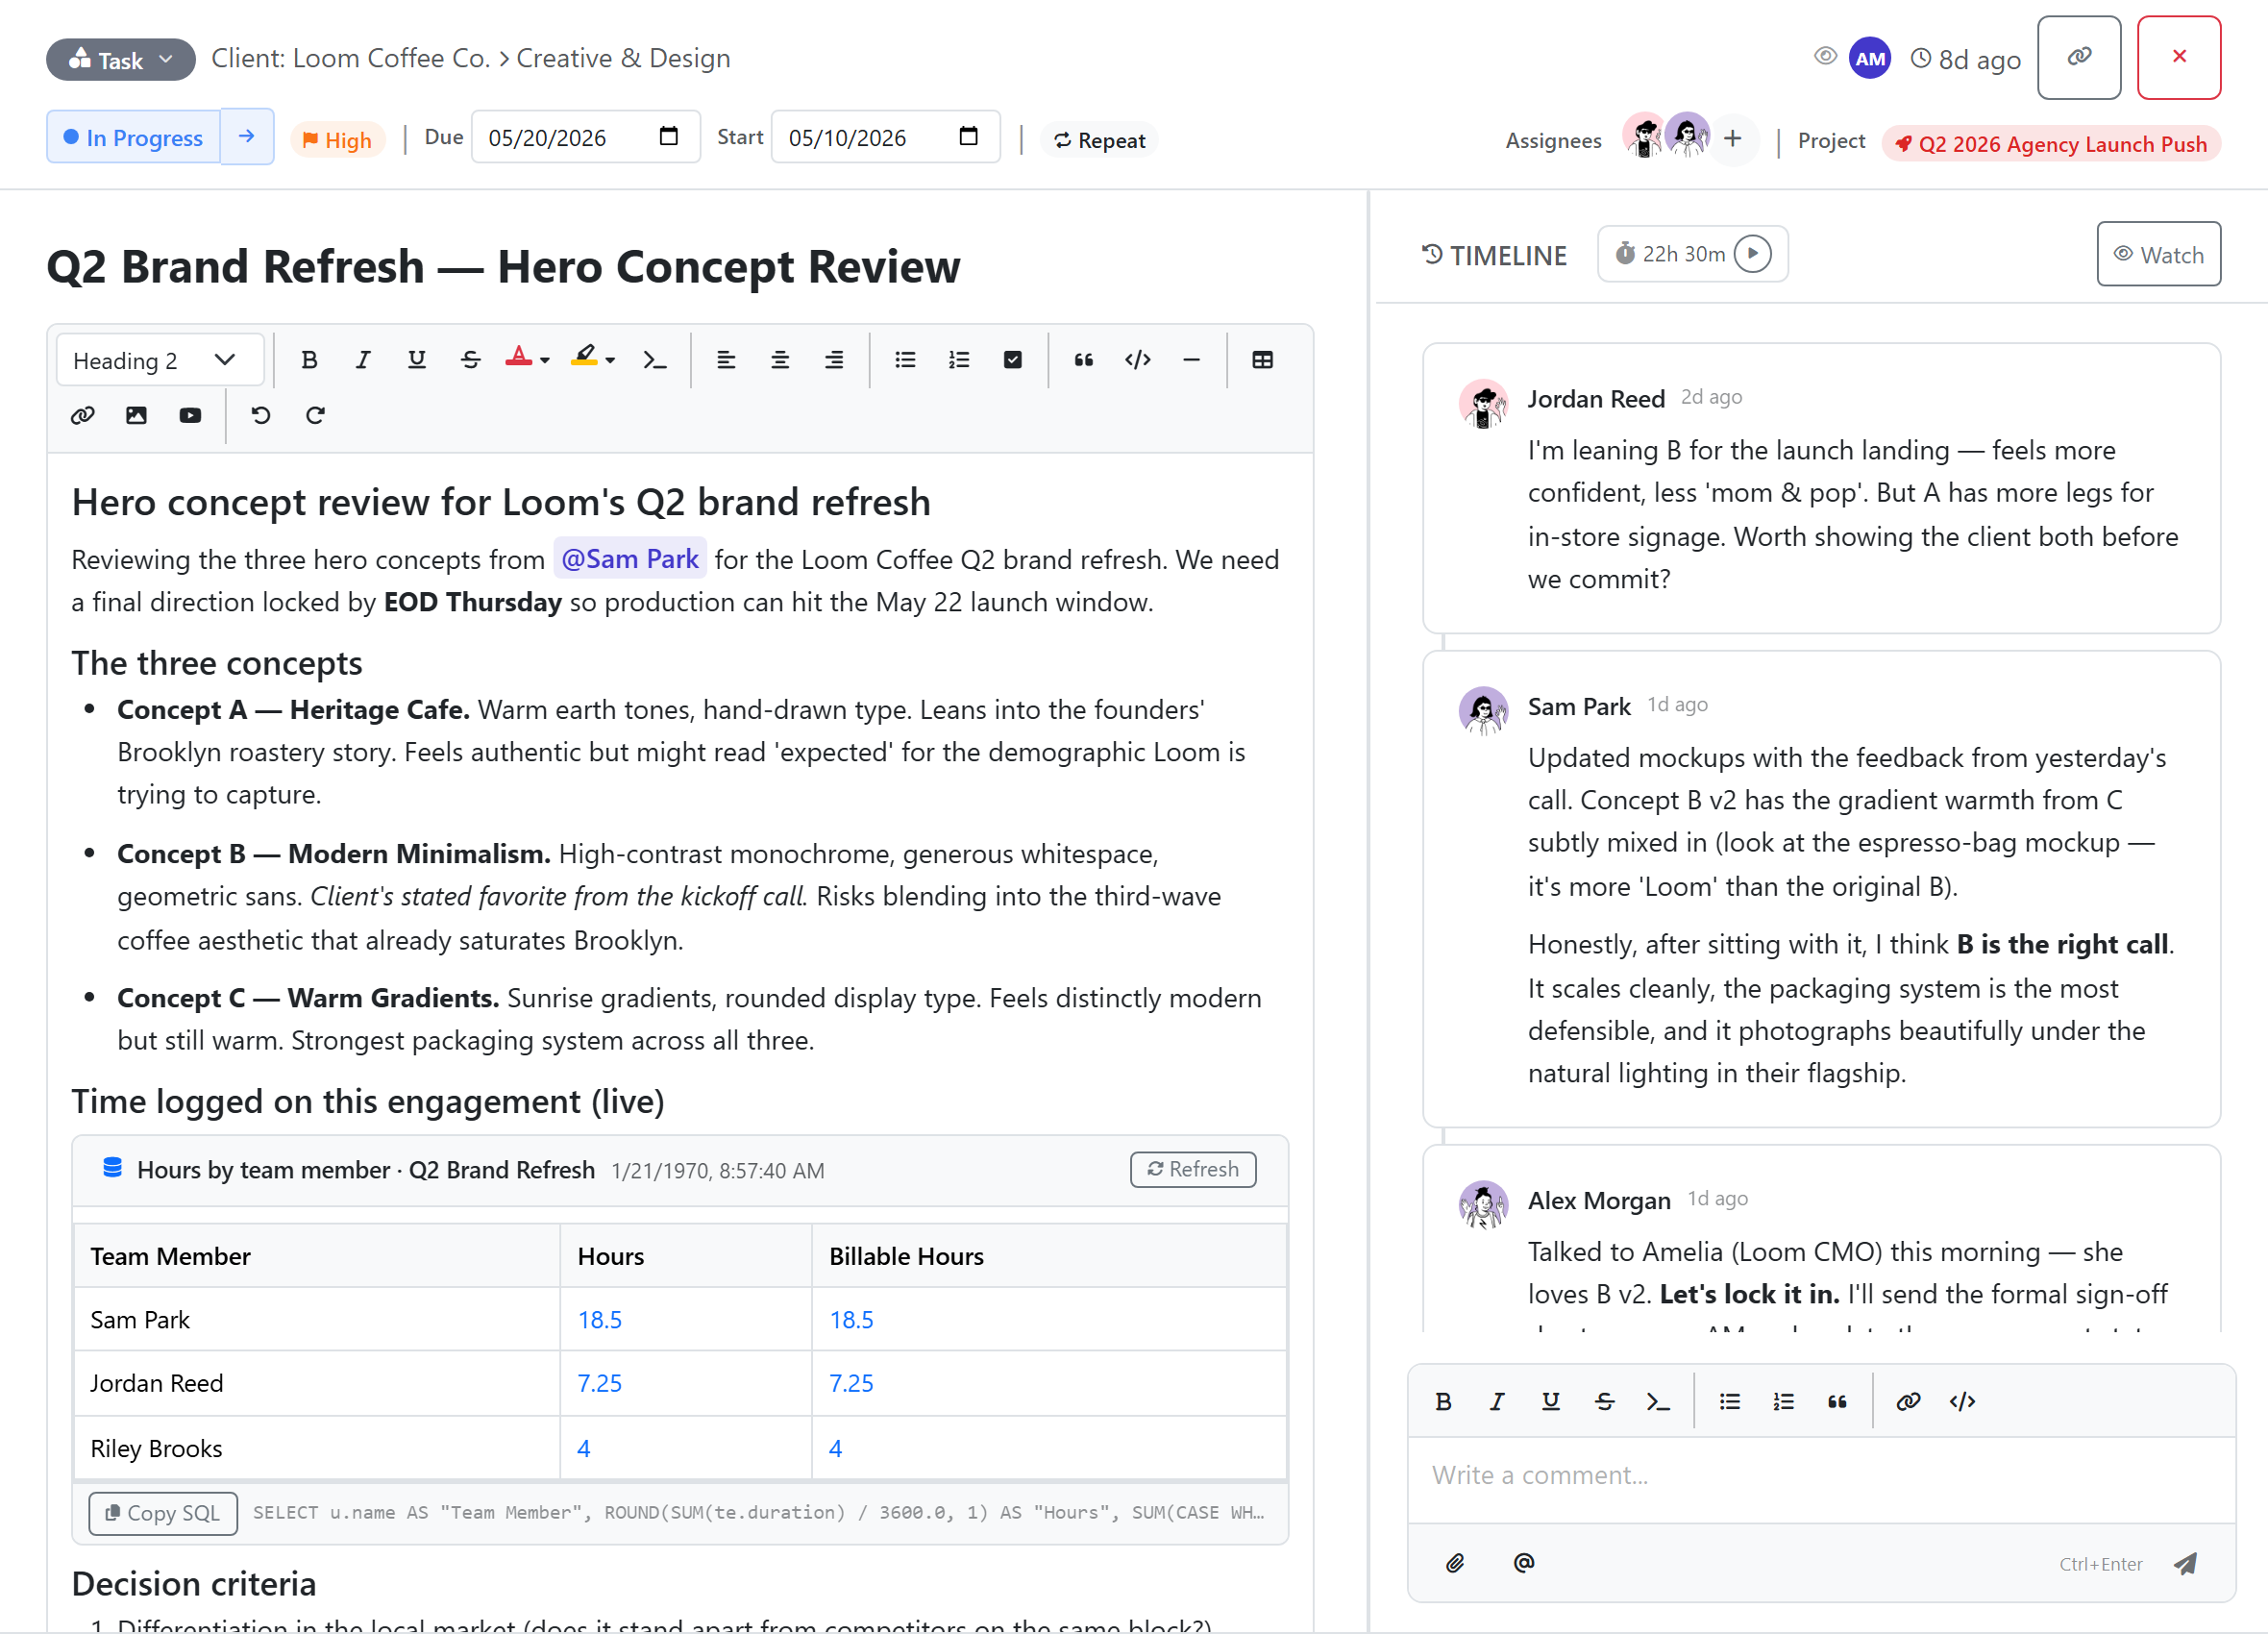Image resolution: width=2268 pixels, height=1634 pixels.
Task: Mention someone with the @ icon in comment
Action: click(1523, 1562)
